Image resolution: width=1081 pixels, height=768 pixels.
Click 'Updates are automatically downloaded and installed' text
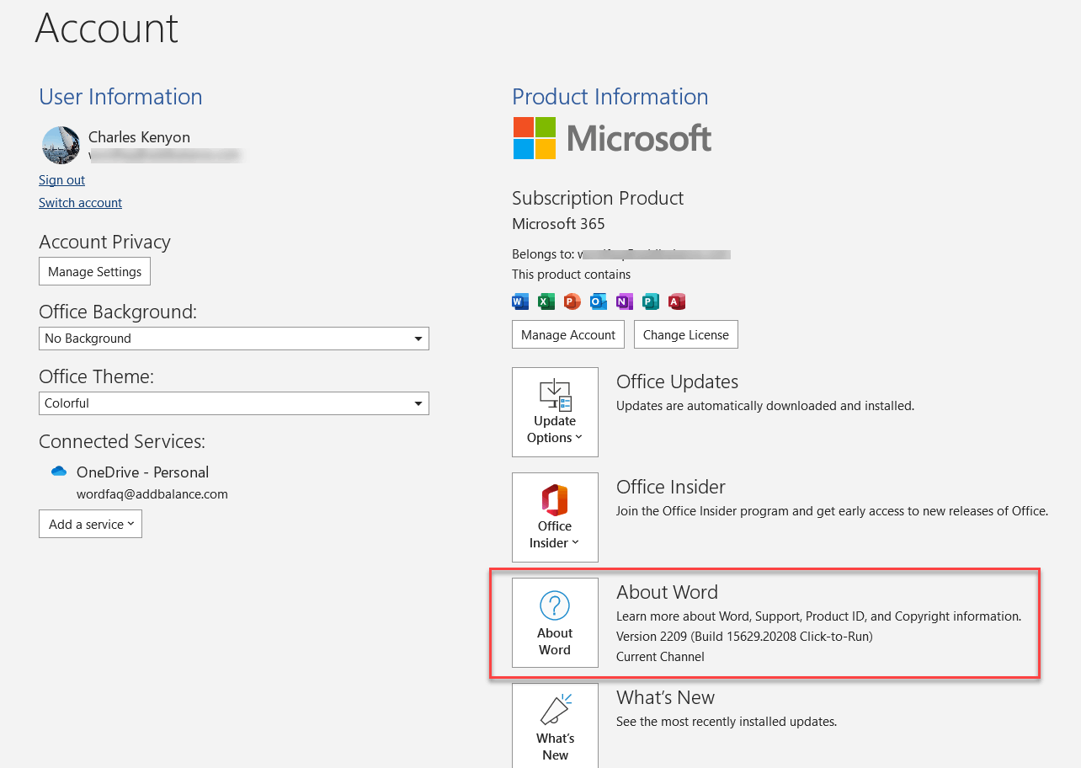pos(764,406)
